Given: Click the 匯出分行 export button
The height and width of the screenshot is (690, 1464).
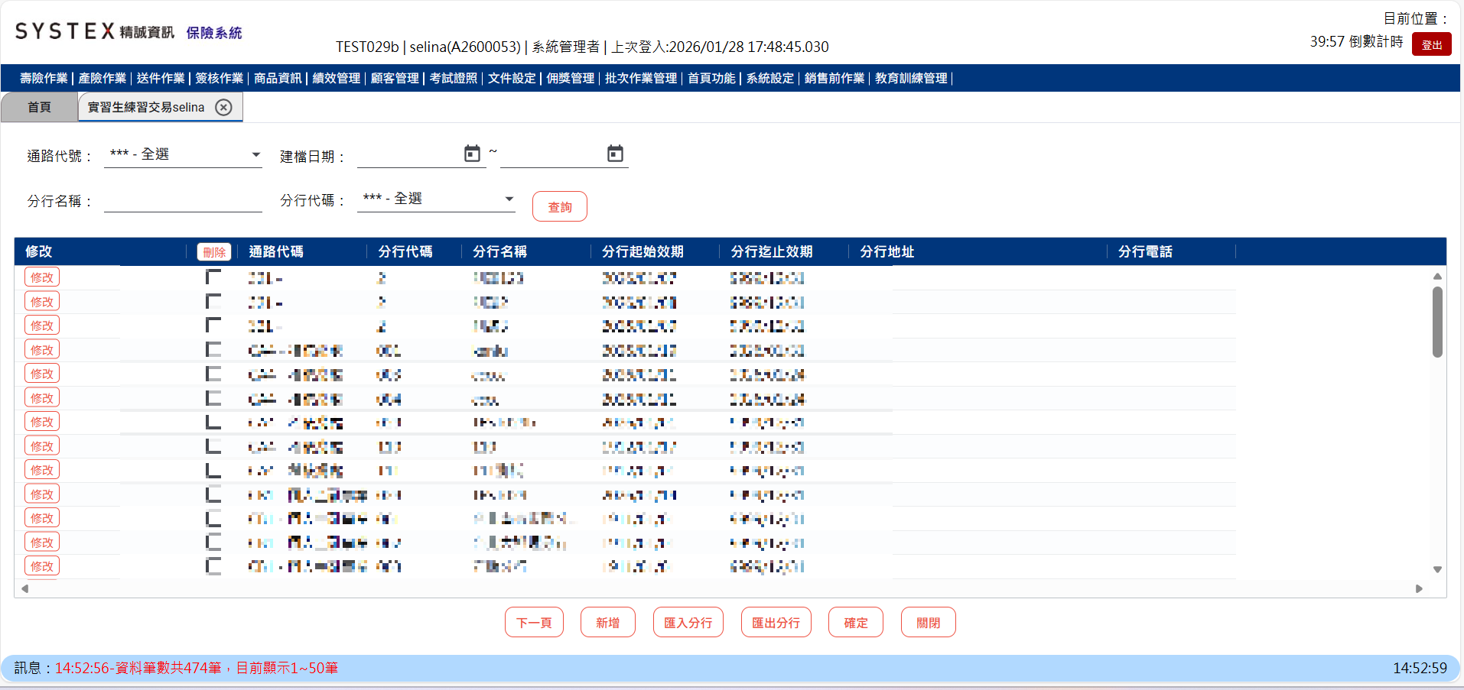Looking at the screenshot, I should click(776, 622).
